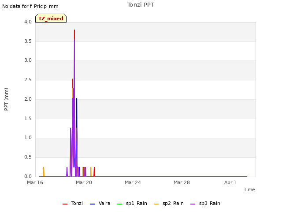
Task: Click the PPT (mm) y-axis label
Action: coord(6,99)
